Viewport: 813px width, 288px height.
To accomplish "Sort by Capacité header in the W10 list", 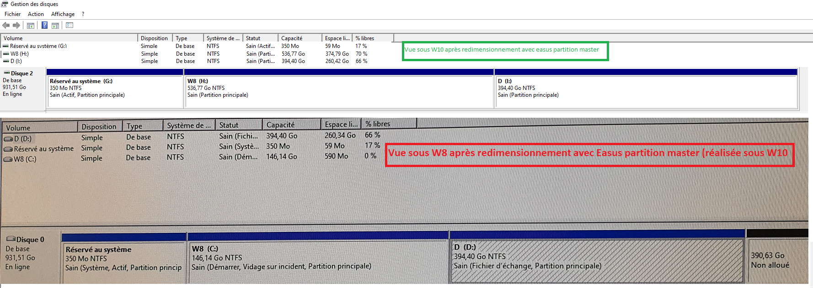I will (300, 38).
